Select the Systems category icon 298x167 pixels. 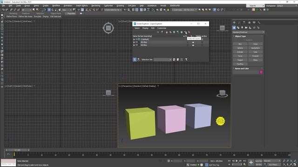258,28
